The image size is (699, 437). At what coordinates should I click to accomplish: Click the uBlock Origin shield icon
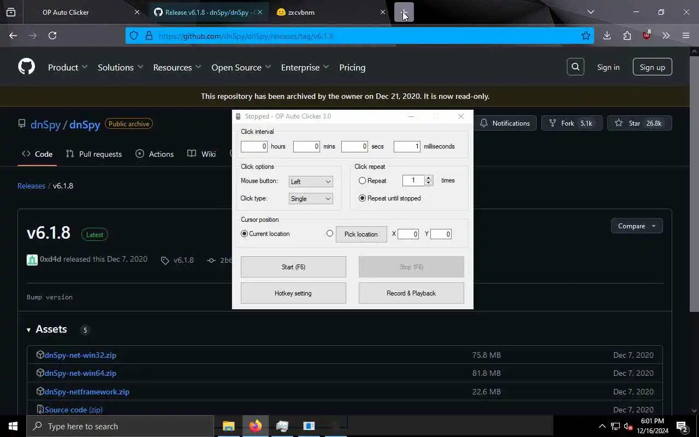(647, 36)
